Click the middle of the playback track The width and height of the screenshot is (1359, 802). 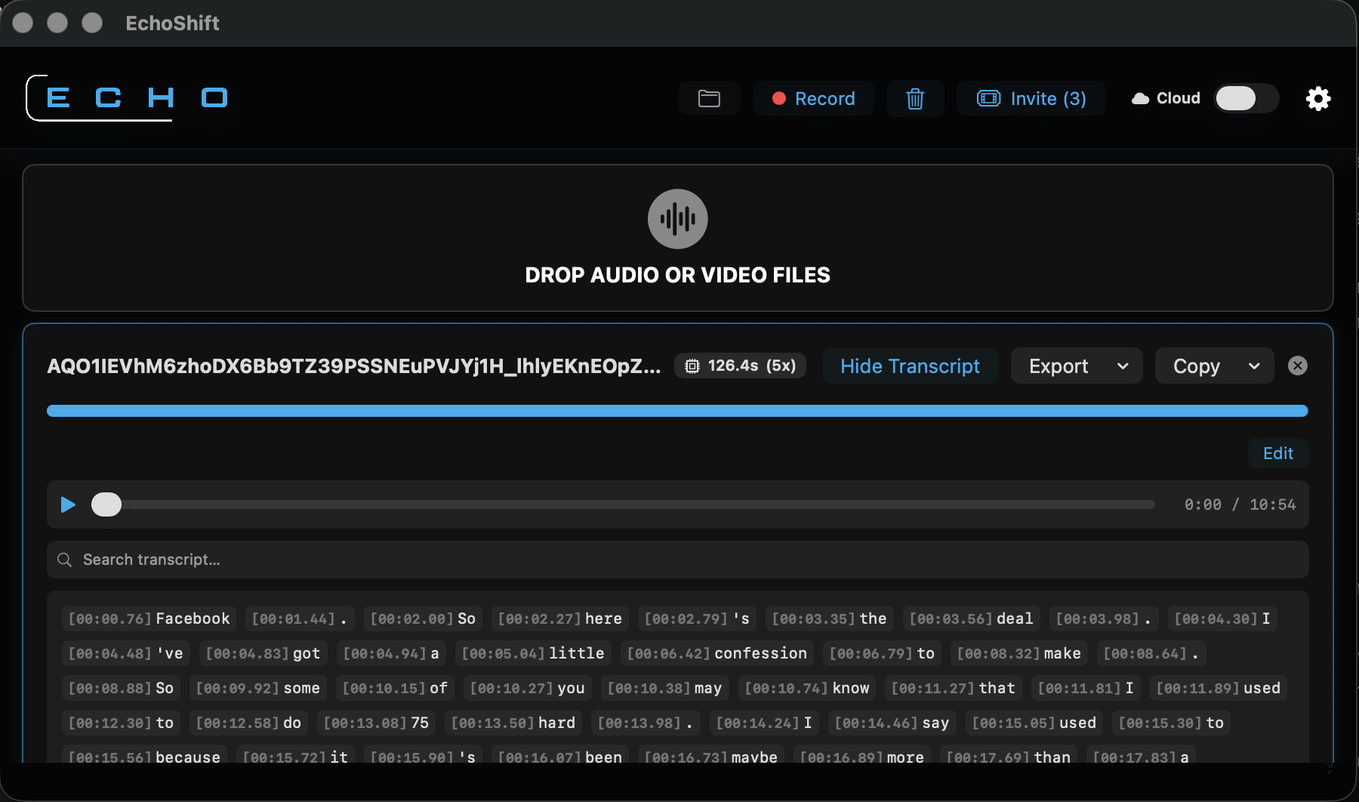click(x=624, y=504)
